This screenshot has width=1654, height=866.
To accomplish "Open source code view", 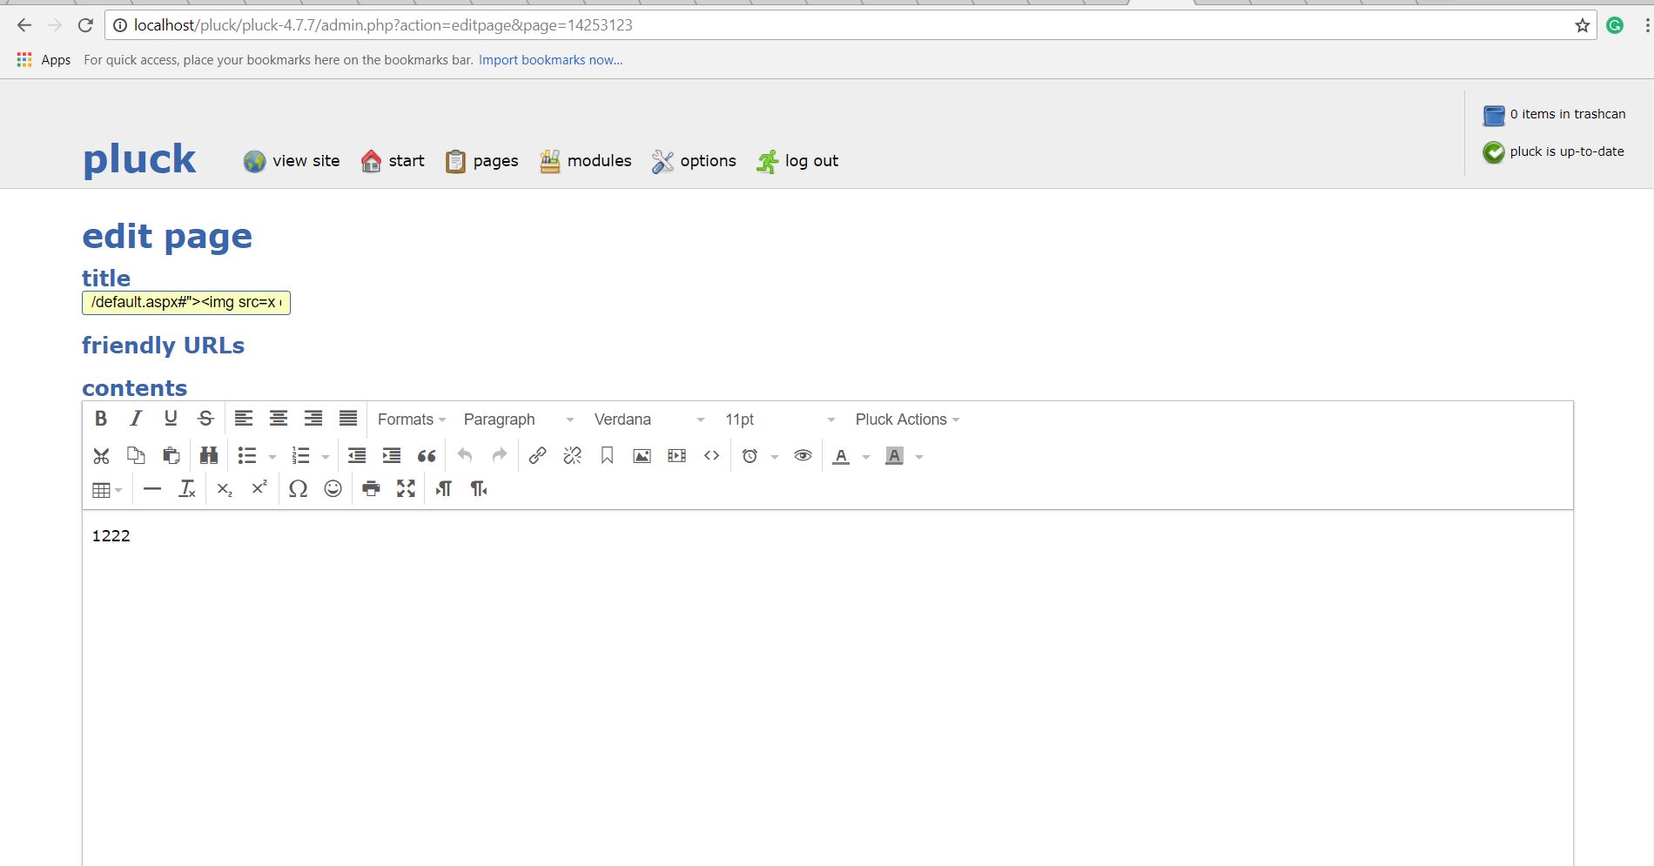I will click(x=711, y=455).
